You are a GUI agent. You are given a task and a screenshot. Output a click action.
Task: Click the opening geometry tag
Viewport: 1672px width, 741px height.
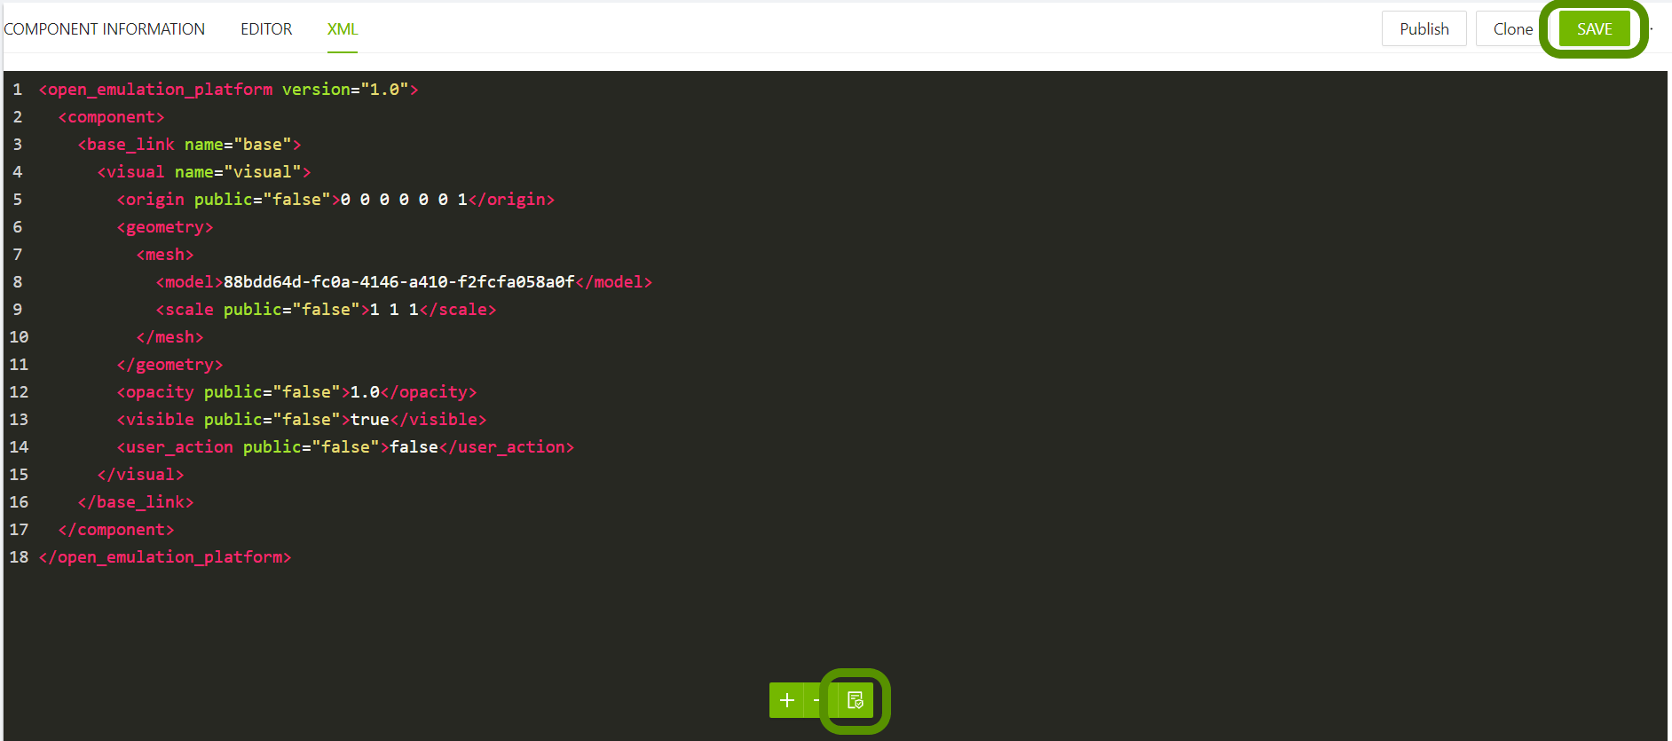pyautogui.click(x=165, y=227)
